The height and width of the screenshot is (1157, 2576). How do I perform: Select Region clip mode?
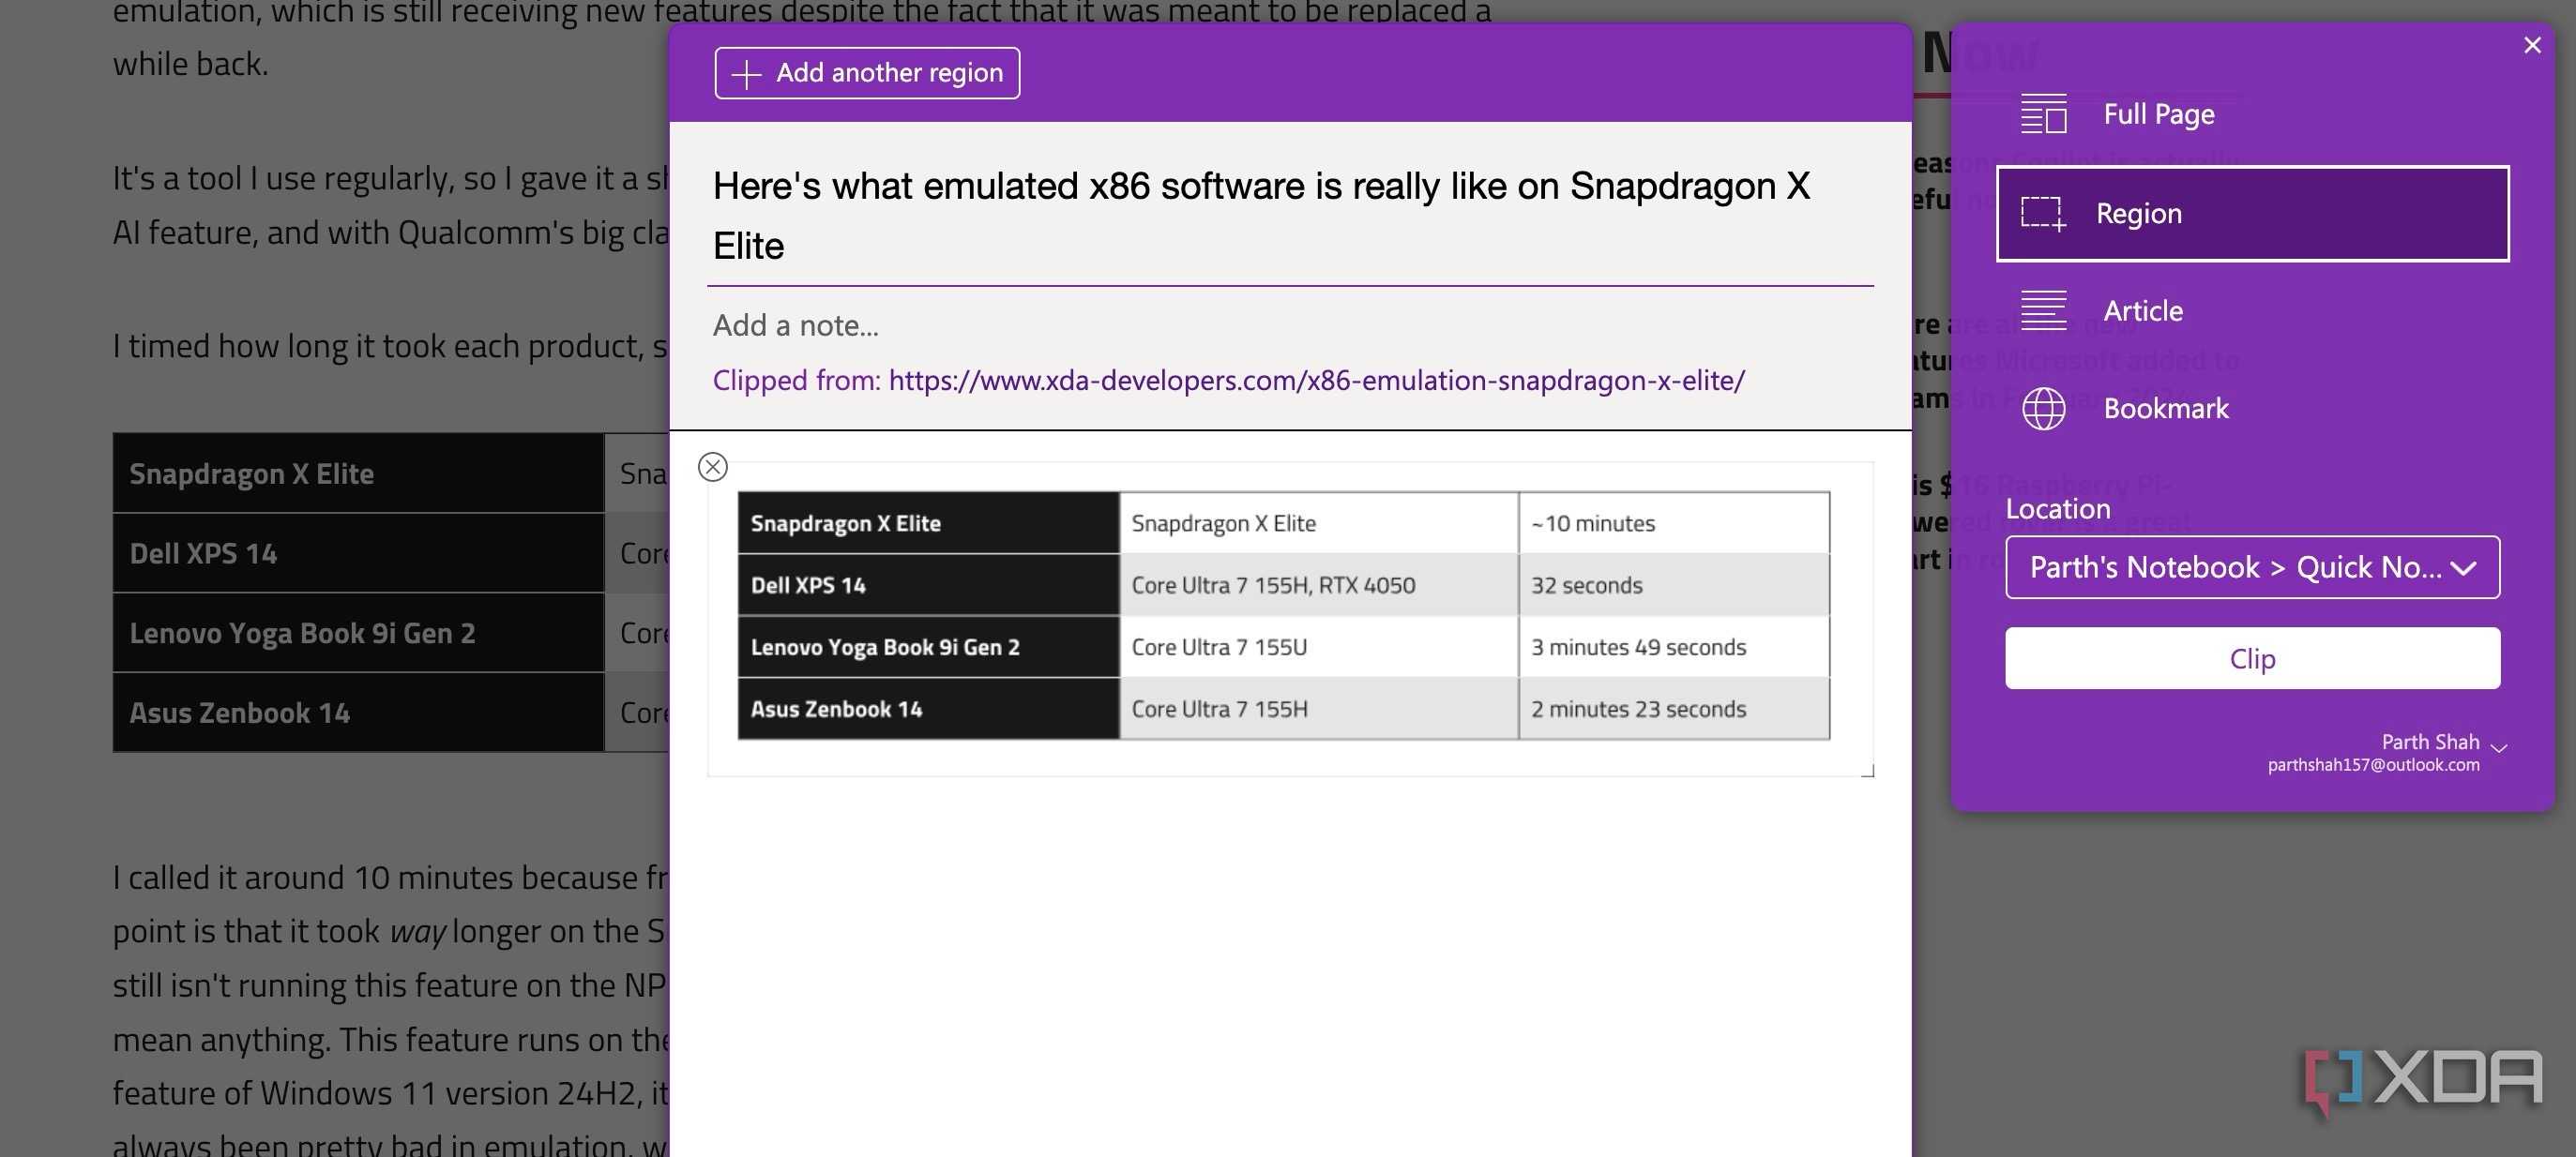point(2252,214)
